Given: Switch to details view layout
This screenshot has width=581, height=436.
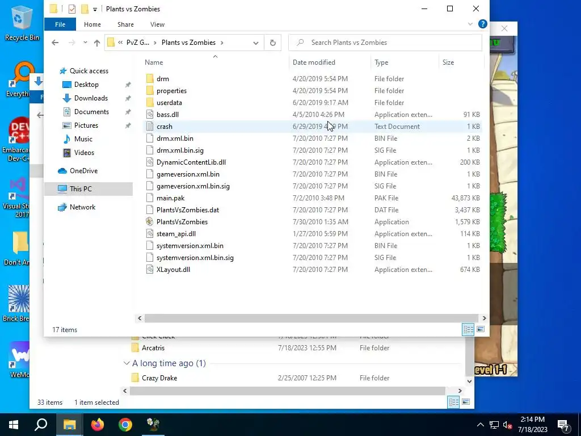Looking at the screenshot, I should coord(468,329).
